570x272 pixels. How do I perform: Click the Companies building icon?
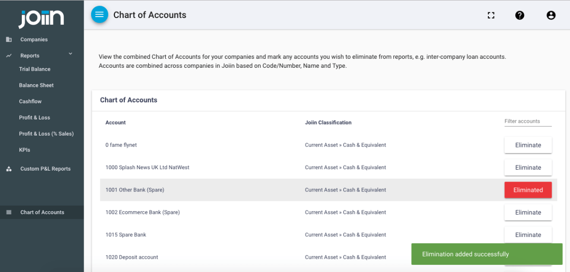9,39
